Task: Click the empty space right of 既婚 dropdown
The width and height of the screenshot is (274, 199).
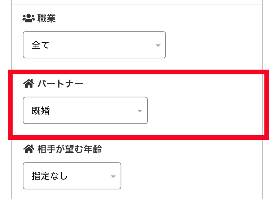Action: click(203, 110)
